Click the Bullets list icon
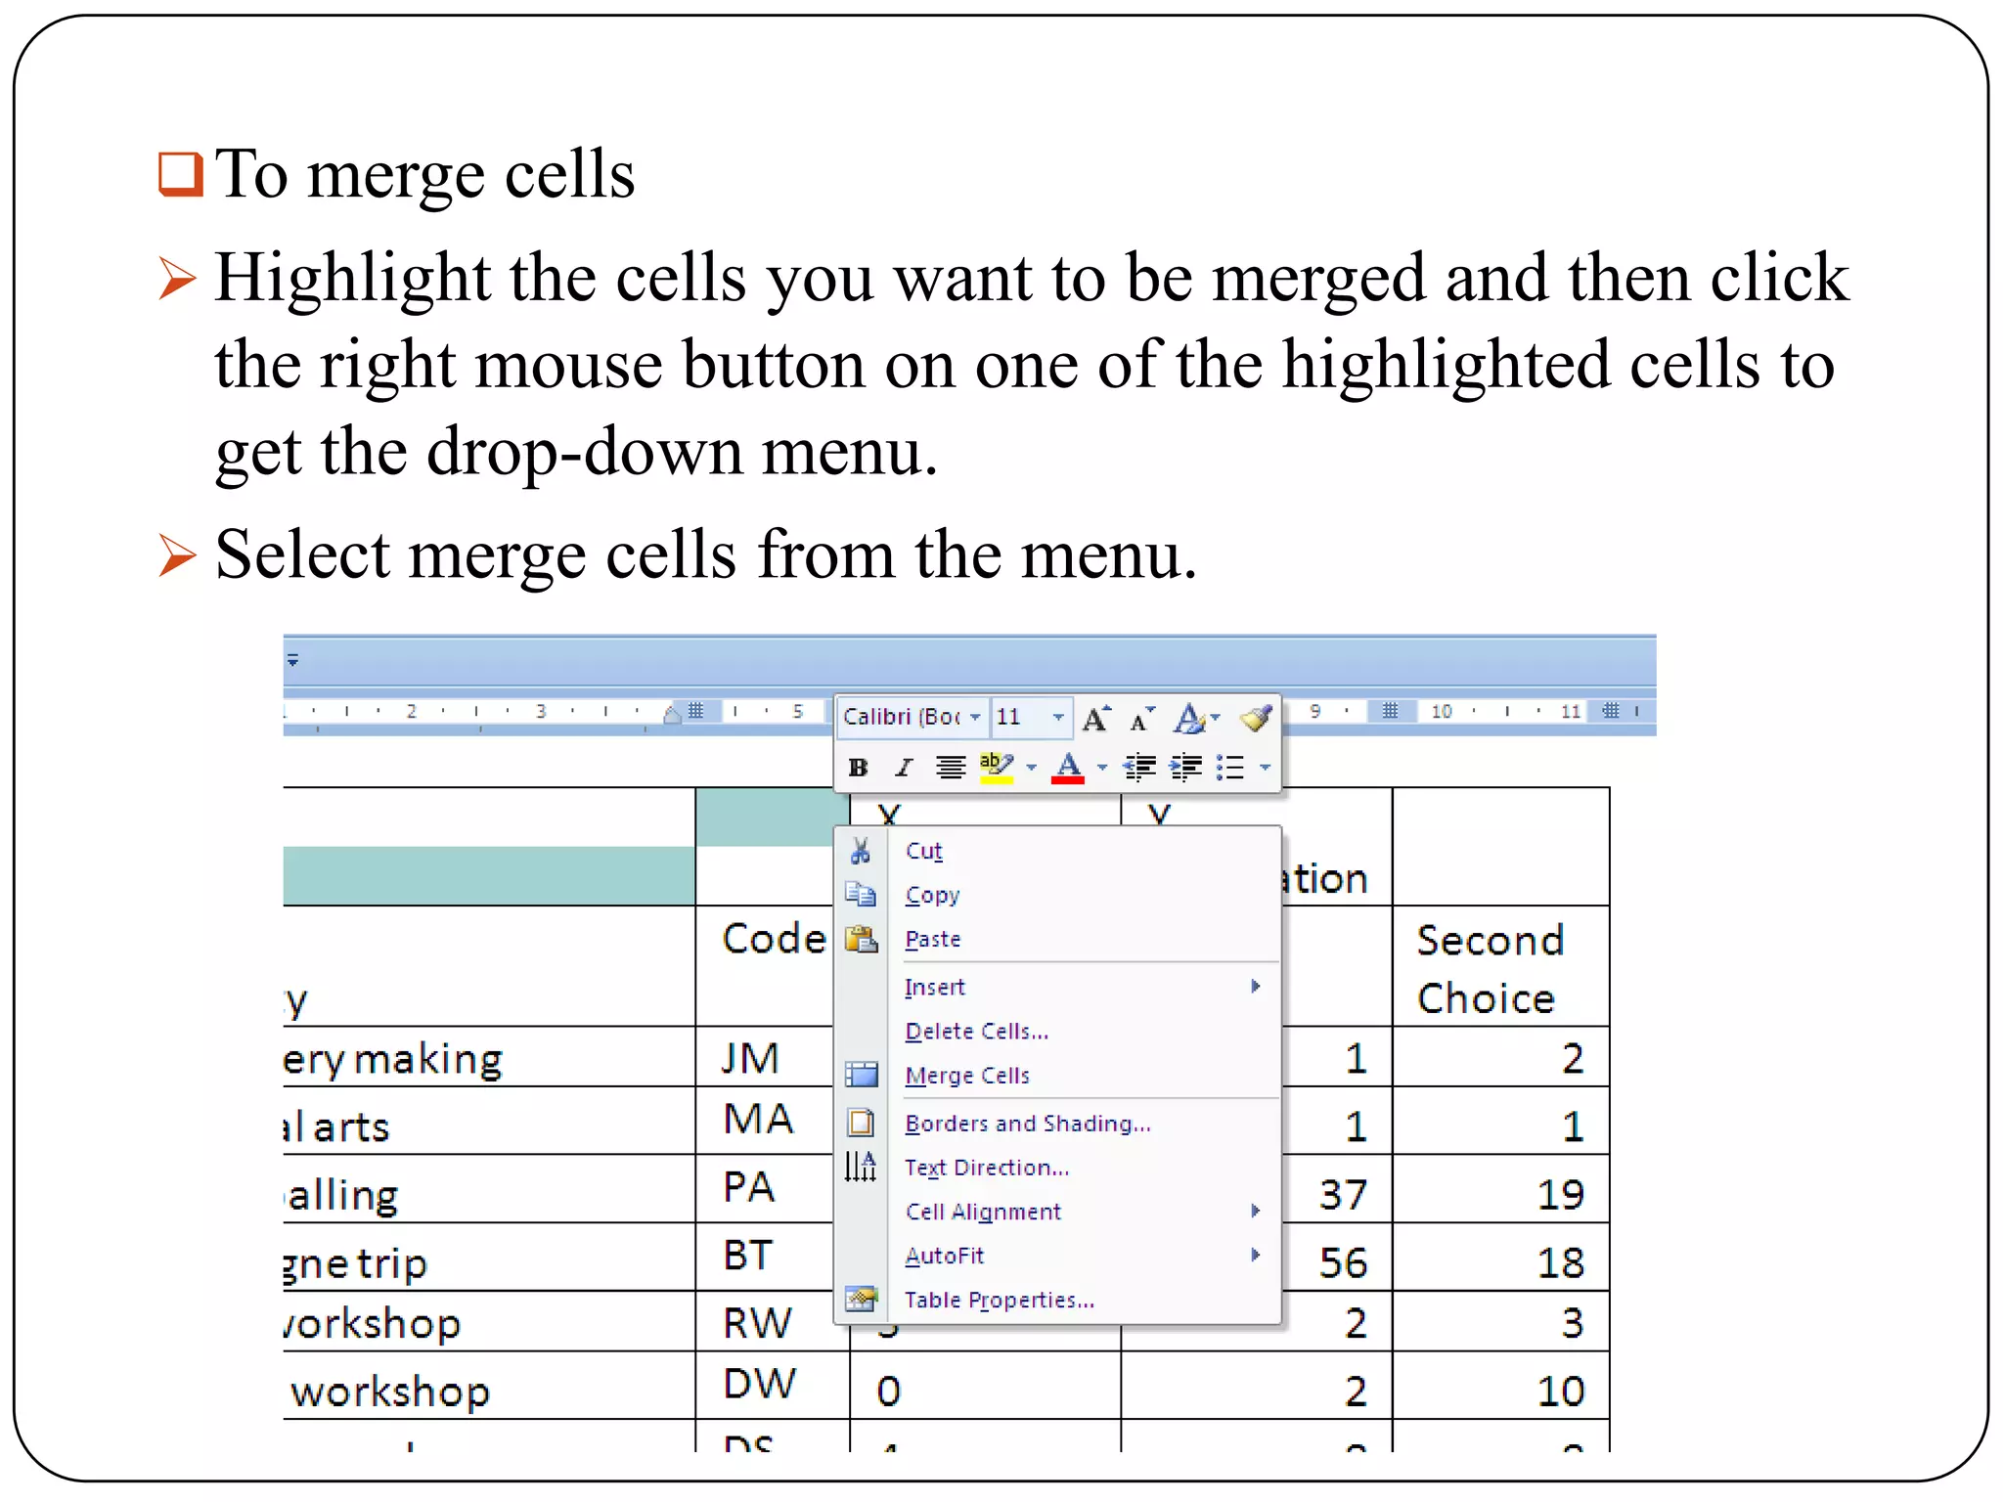2003x1502 pixels. point(1230,768)
